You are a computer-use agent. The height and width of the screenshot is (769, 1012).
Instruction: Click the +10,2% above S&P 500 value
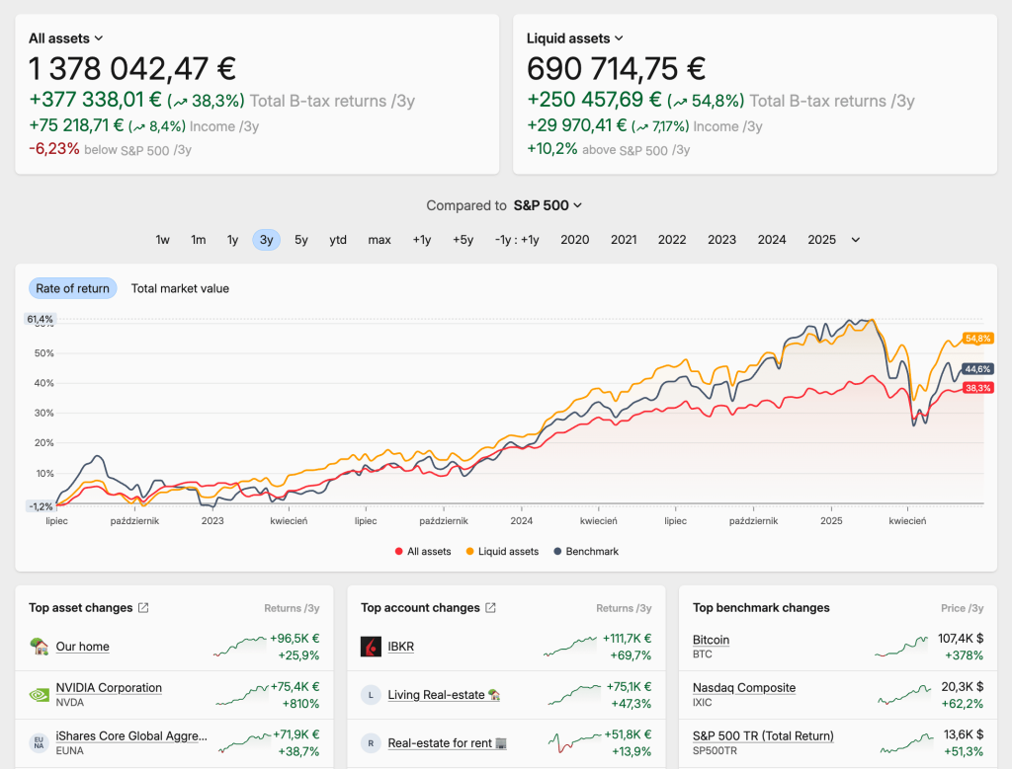[x=552, y=149]
